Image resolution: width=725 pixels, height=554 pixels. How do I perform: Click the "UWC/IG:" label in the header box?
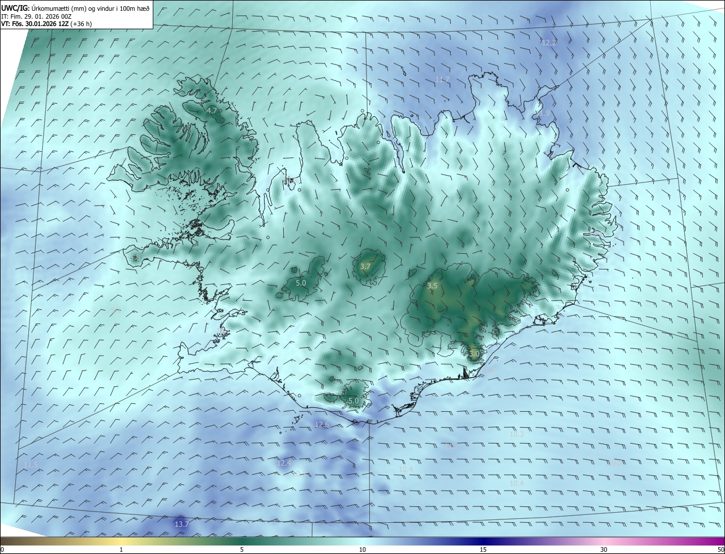pos(15,8)
